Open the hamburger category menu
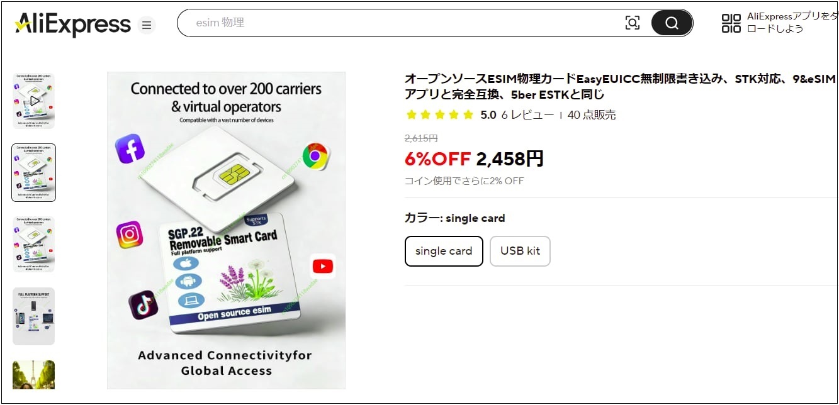 [x=147, y=25]
